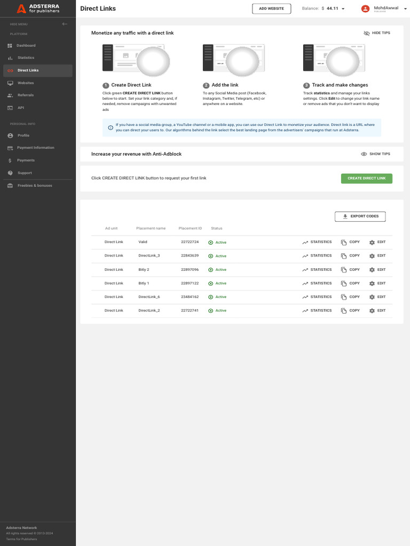Edit the Valid placement
410x546 pixels.
(377, 242)
